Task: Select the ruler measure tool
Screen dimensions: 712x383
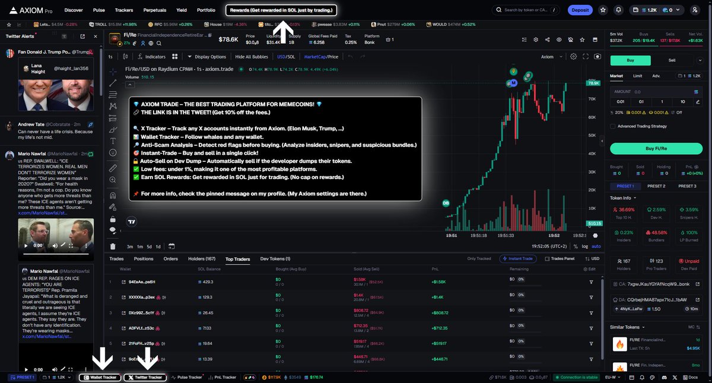Action: [x=113, y=168]
